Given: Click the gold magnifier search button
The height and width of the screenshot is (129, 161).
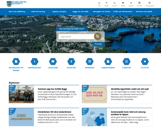Looking at the screenshot, I should [98, 36].
